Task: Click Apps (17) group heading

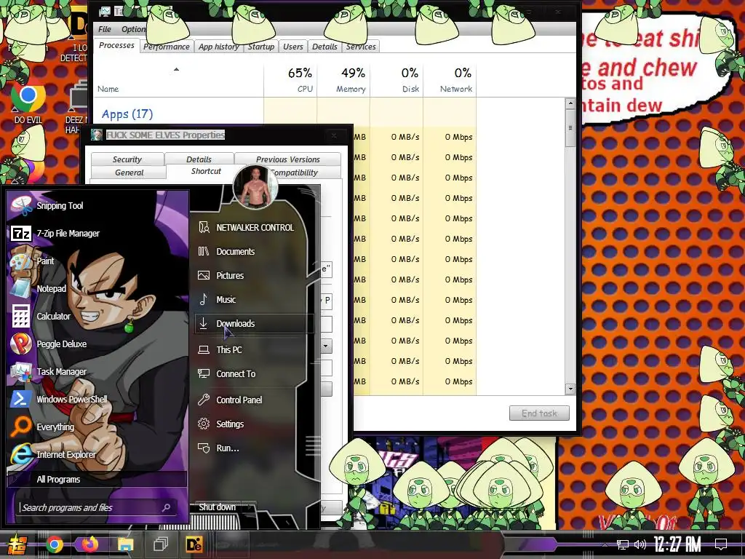Action: (x=127, y=114)
